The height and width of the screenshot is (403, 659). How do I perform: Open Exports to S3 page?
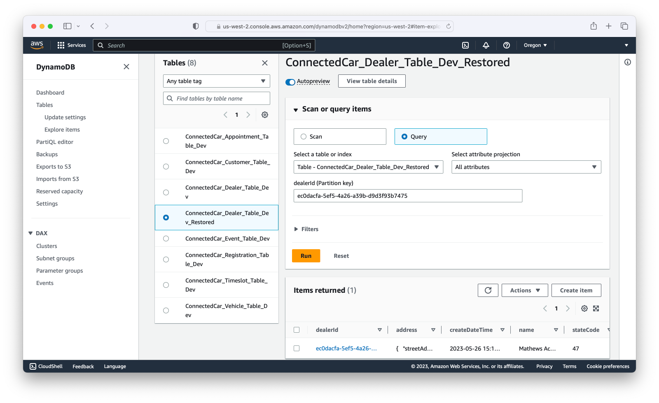54,167
